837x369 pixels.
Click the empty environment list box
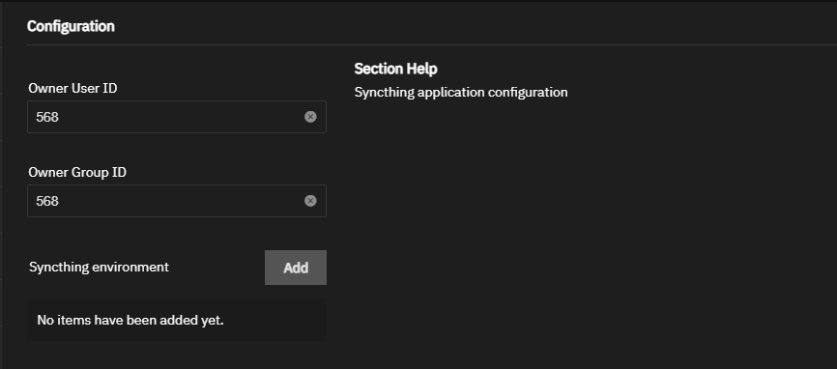[x=177, y=321]
